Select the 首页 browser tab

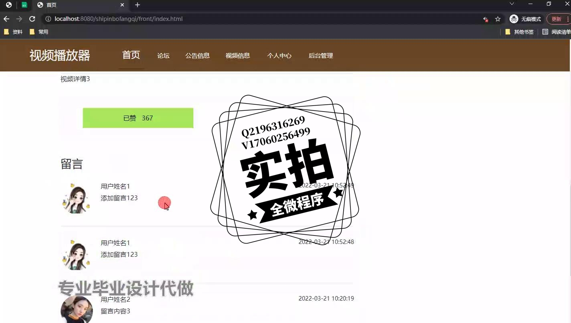click(80, 5)
